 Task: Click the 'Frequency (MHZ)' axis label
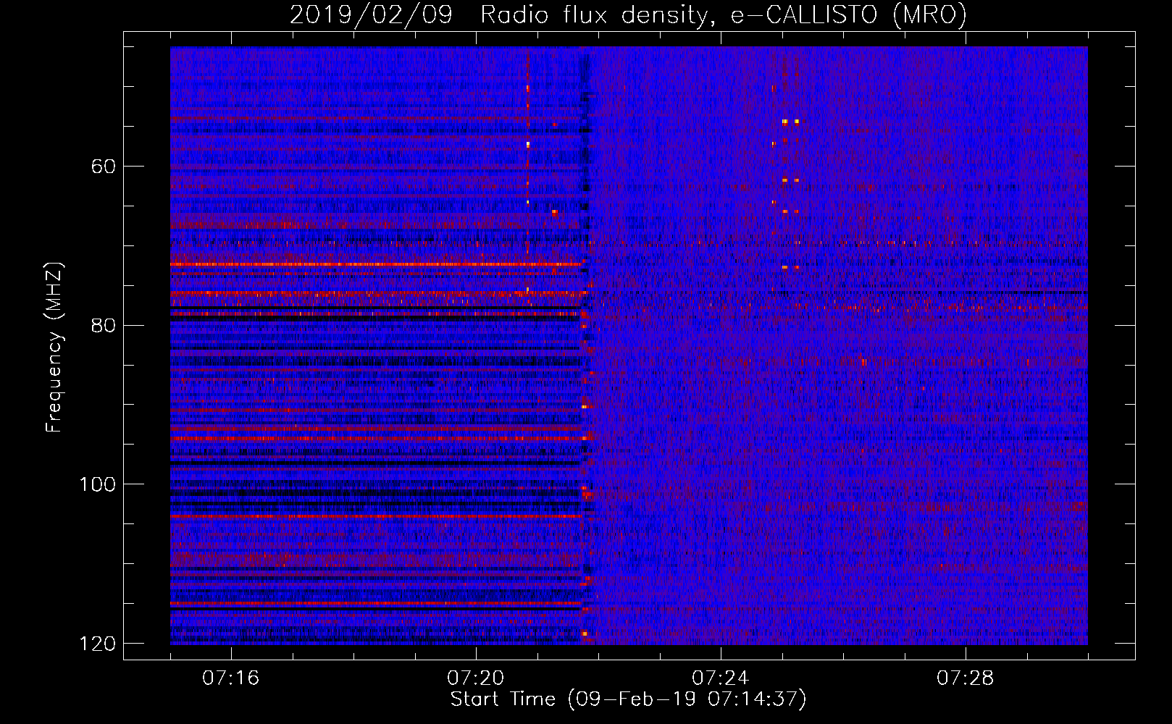click(x=54, y=348)
